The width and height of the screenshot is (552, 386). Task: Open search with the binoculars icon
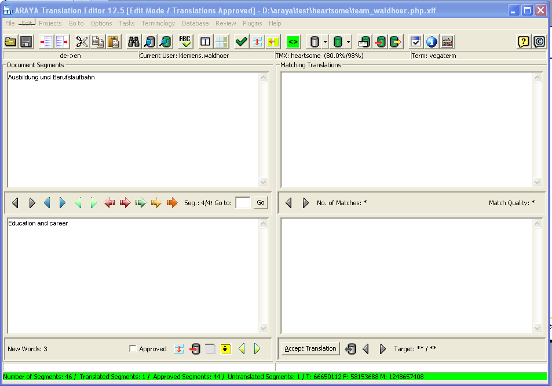click(x=134, y=42)
